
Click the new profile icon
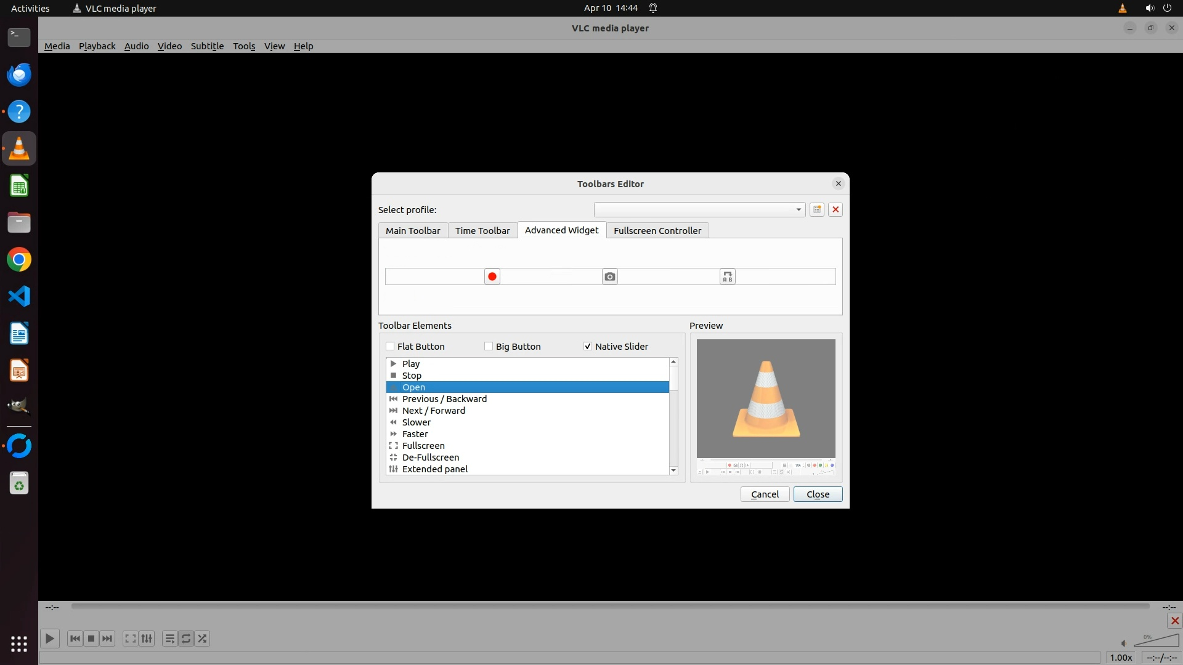click(x=817, y=209)
